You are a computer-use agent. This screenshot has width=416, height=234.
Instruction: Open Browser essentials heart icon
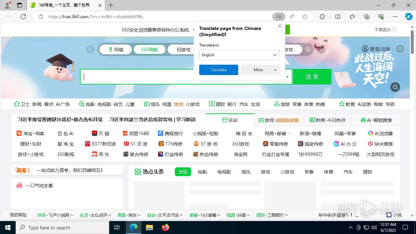[381, 17]
